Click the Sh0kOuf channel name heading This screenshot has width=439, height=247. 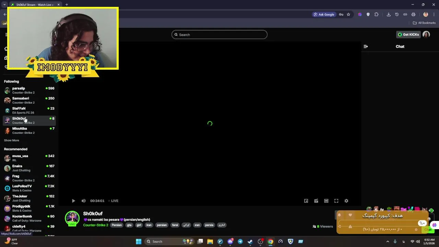(x=93, y=213)
